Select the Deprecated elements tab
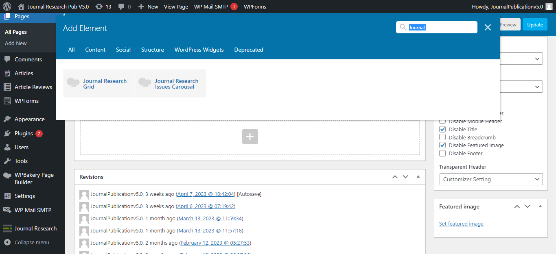The image size is (556, 254). pyautogui.click(x=249, y=50)
